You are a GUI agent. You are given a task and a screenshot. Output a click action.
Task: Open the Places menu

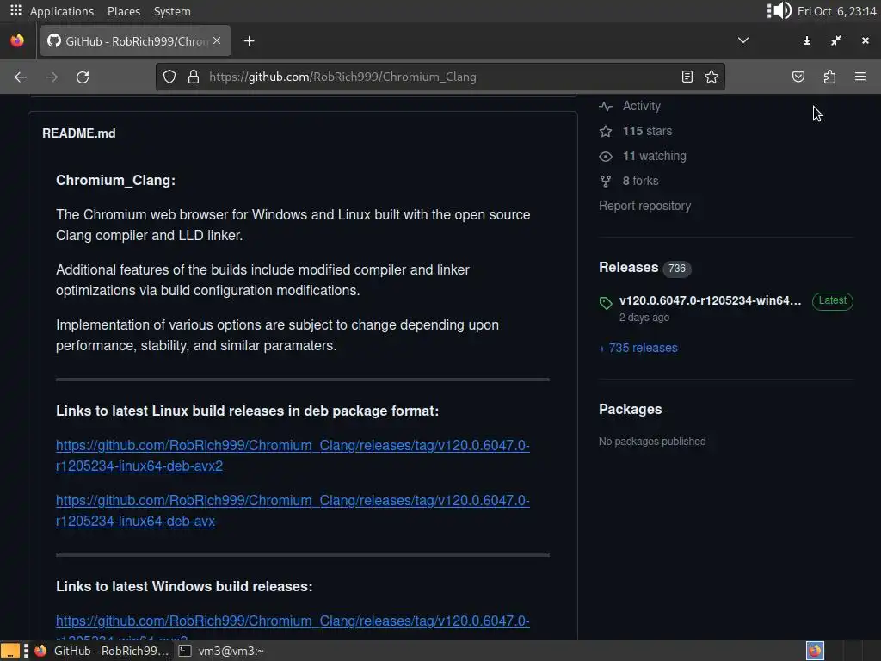coord(124,11)
